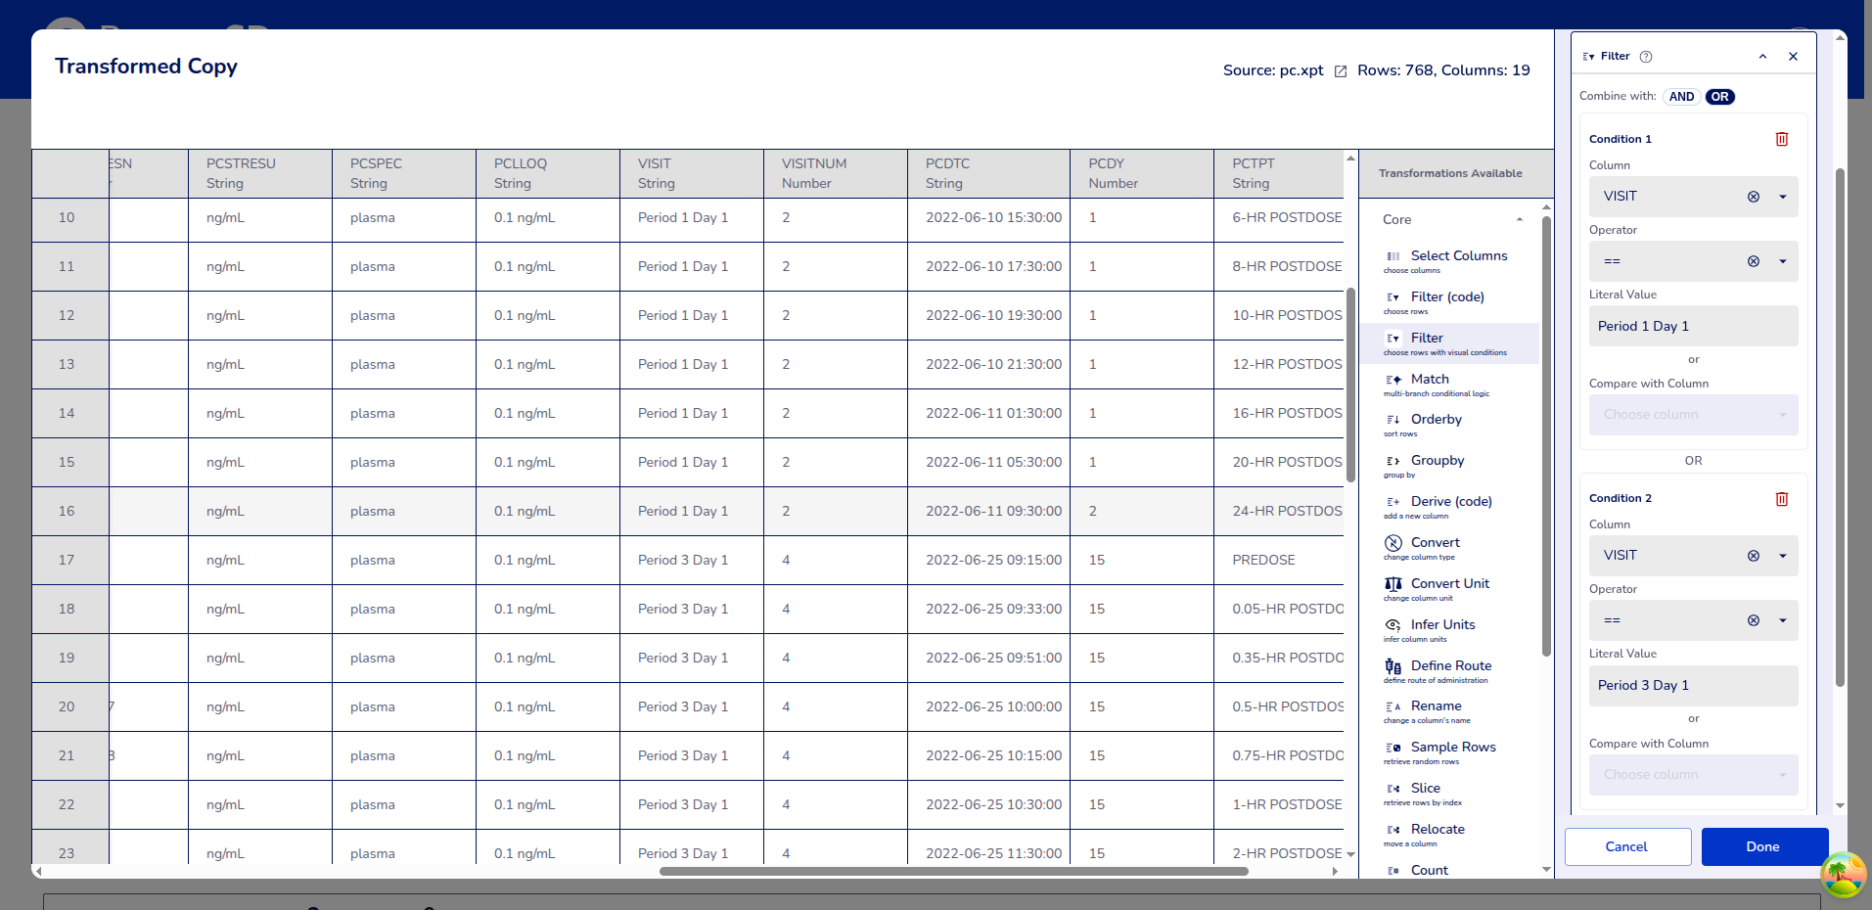Set combine mode to AND
Viewport: 1872px width, 910px height.
pos(1681,97)
